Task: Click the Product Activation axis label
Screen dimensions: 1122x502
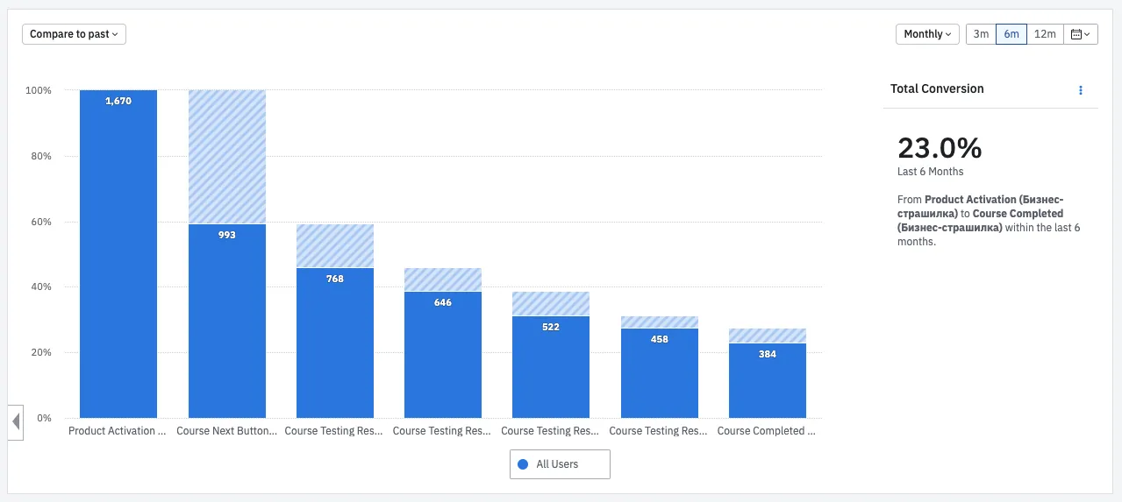Action: pyautogui.click(x=118, y=431)
